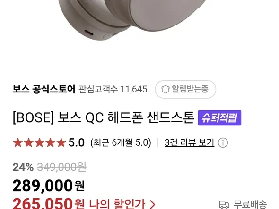279x209 pixels.
Task: Click the first red rating star
Action: tap(17, 142)
